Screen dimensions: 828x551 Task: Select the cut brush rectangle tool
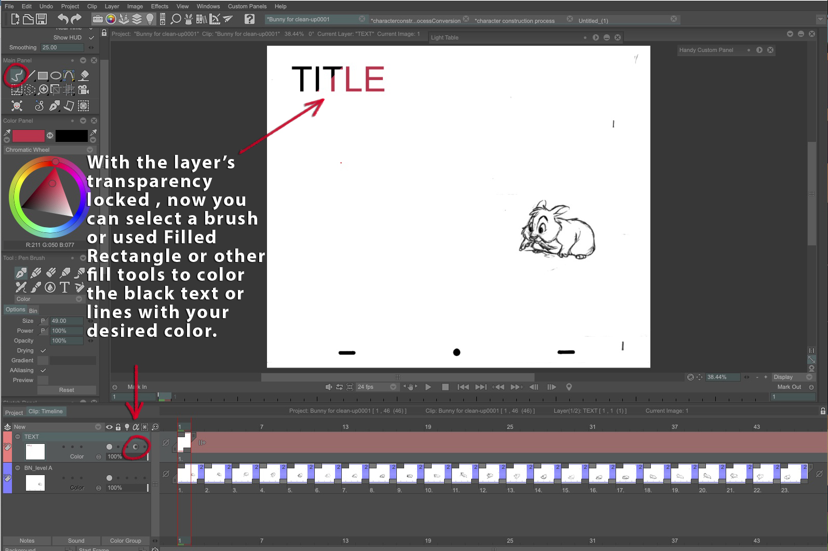(17, 90)
